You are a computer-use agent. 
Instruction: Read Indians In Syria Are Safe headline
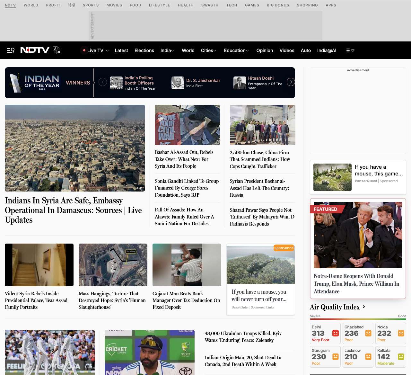coord(73,210)
